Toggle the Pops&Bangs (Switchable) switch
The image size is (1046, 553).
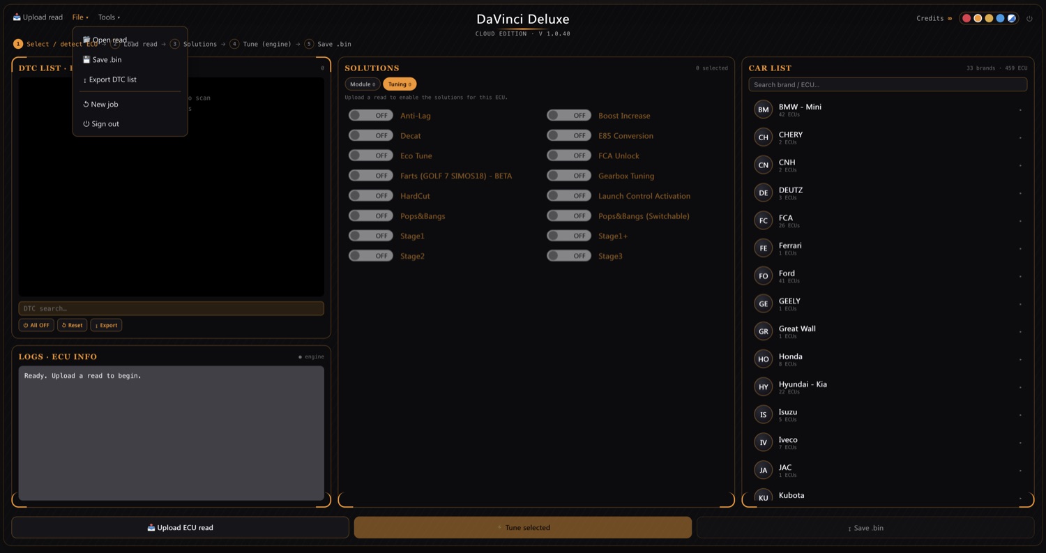[x=569, y=216]
